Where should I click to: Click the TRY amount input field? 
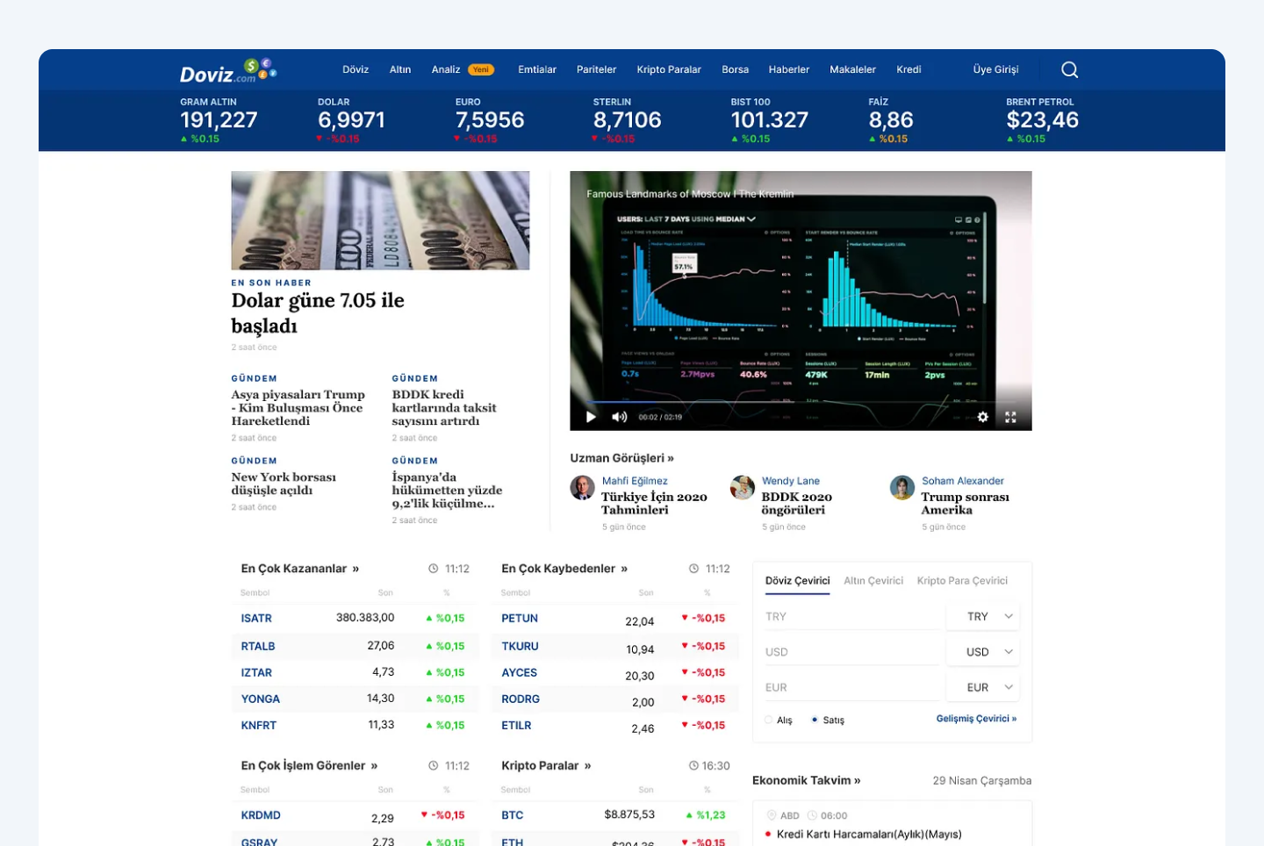850,617
